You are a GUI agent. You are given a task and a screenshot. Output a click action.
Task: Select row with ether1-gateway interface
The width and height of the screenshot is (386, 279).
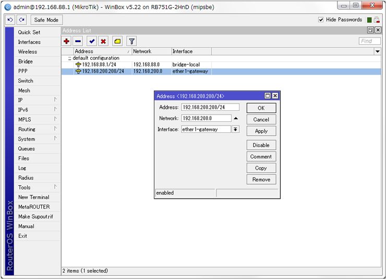point(221,71)
